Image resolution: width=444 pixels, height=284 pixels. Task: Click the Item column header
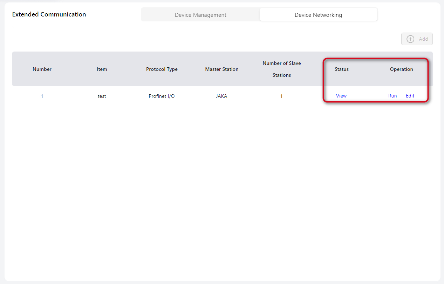click(x=102, y=69)
